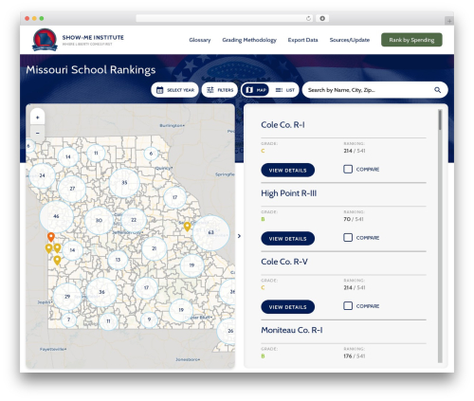The image size is (474, 401).
Task: Open the Filters panel
Action: (220, 90)
